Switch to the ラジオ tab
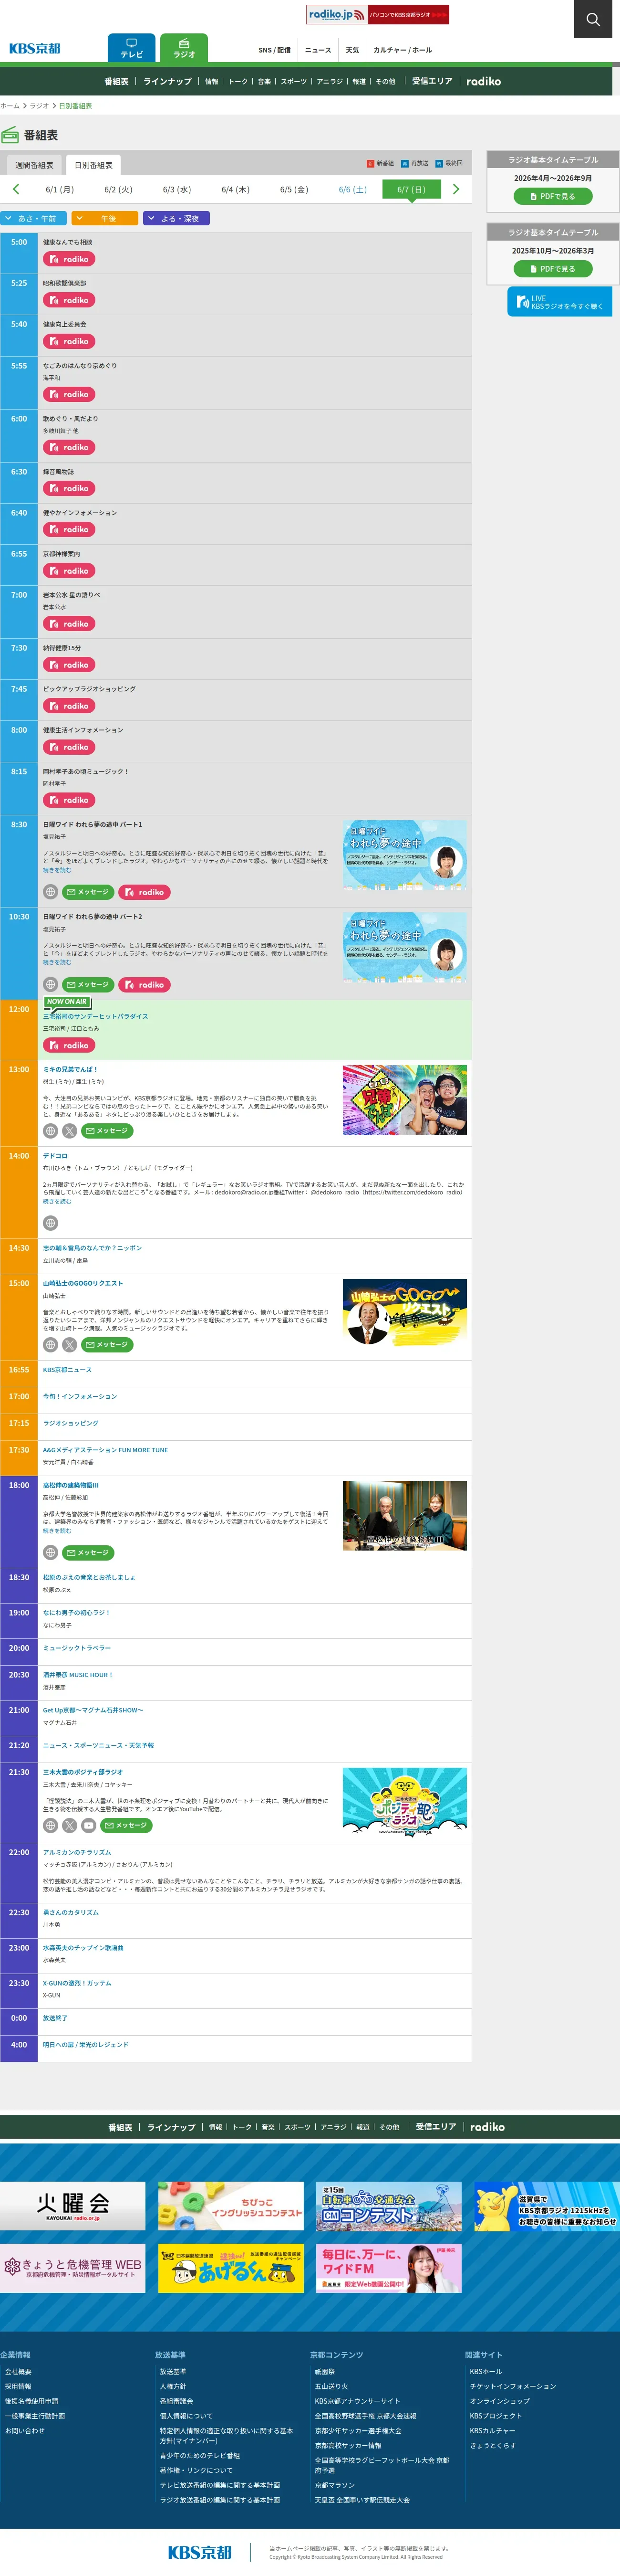Image resolution: width=620 pixels, height=2576 pixels. [185, 48]
